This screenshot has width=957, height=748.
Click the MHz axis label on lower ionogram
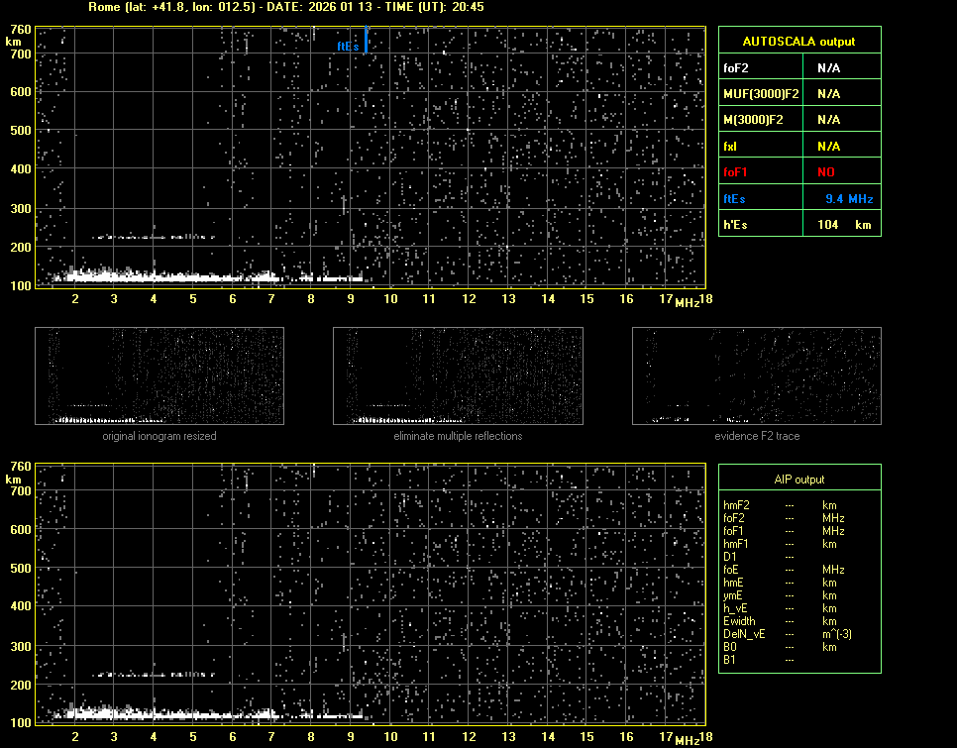click(x=687, y=739)
